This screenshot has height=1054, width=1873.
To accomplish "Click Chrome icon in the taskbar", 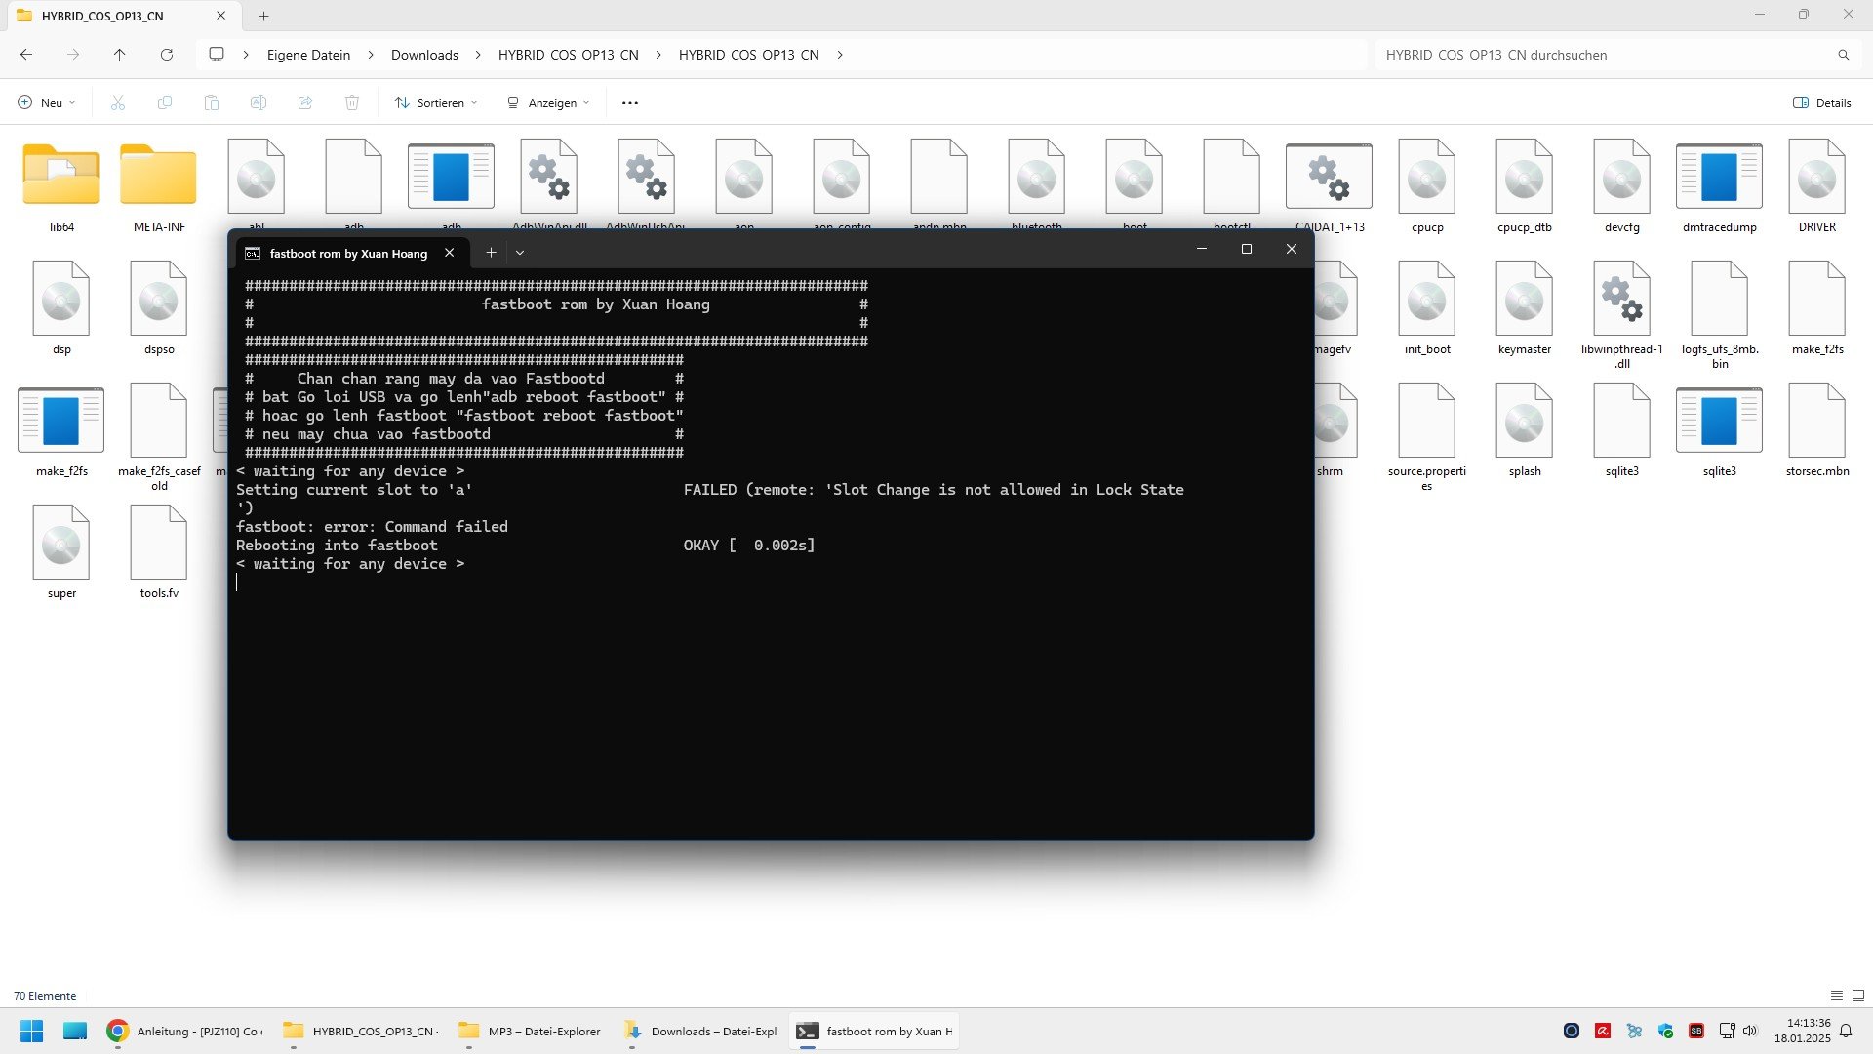I will pyautogui.click(x=118, y=1031).
